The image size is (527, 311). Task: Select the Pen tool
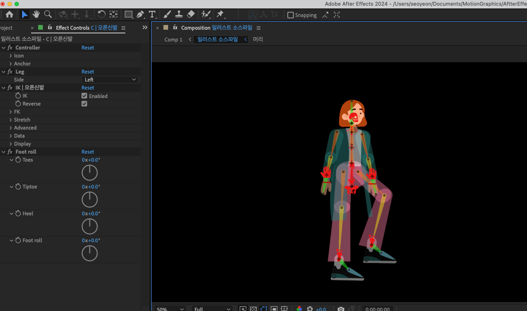tap(140, 15)
